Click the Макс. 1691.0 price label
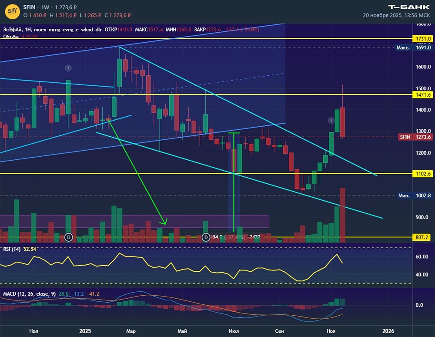The image size is (435, 337). pyautogui.click(x=414, y=47)
